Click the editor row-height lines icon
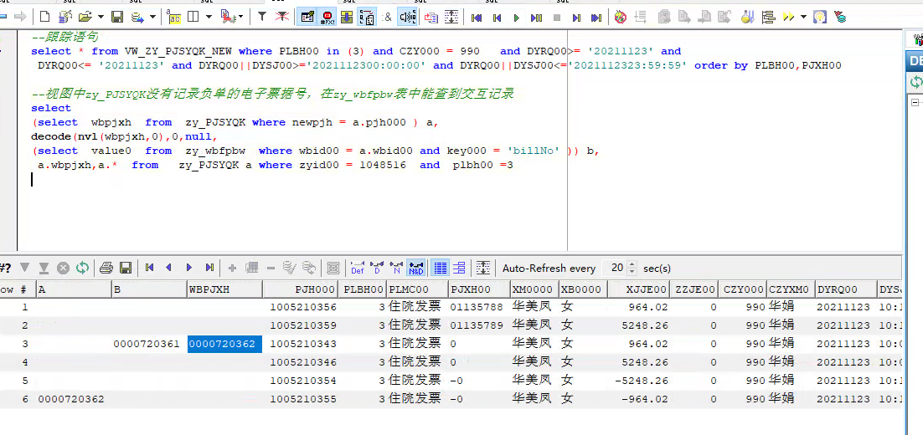This screenshot has width=923, height=435. (452, 17)
